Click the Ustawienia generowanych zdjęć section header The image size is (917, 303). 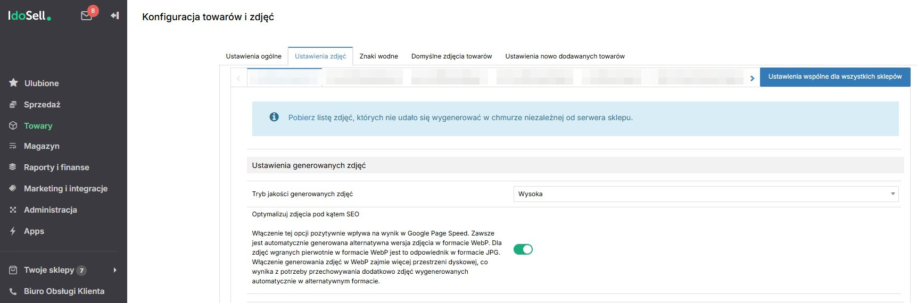(x=575, y=165)
